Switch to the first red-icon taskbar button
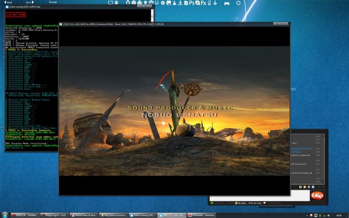The height and width of the screenshot is (218, 349). pos(25,215)
